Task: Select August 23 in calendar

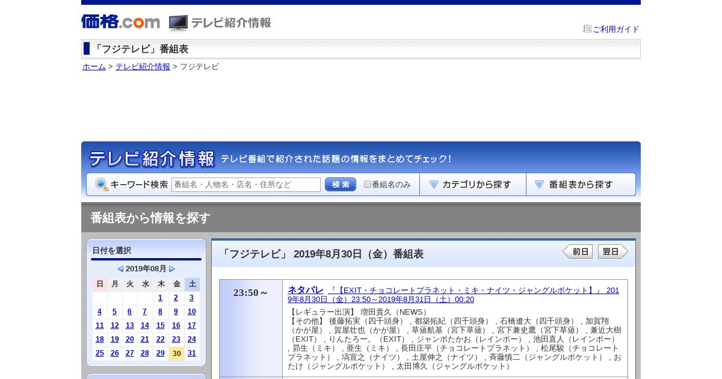Action: click(176, 339)
